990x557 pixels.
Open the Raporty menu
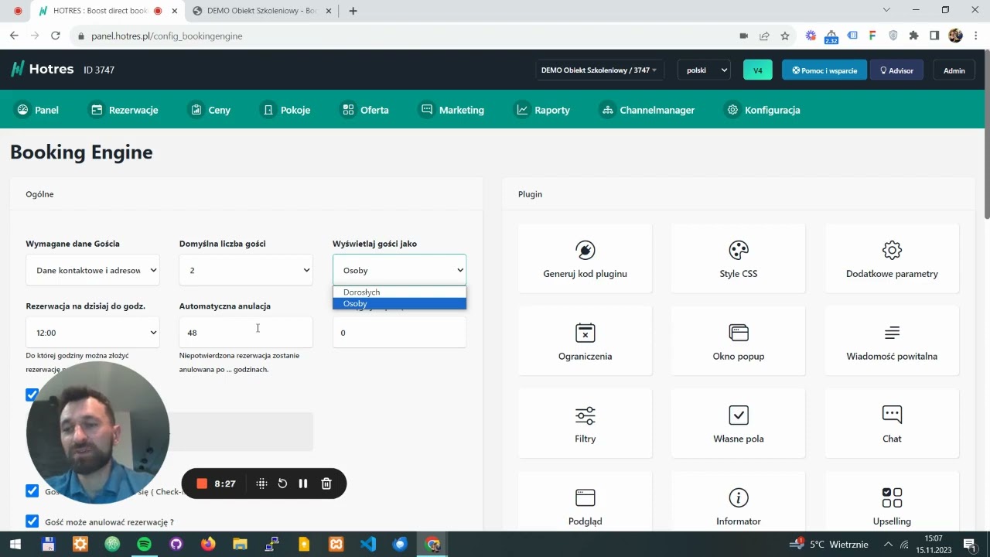pos(543,110)
